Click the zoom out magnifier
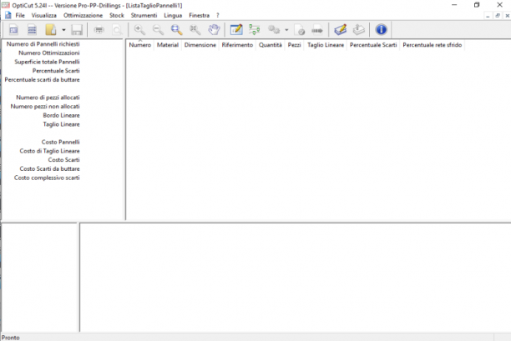511x341 pixels. [158, 30]
